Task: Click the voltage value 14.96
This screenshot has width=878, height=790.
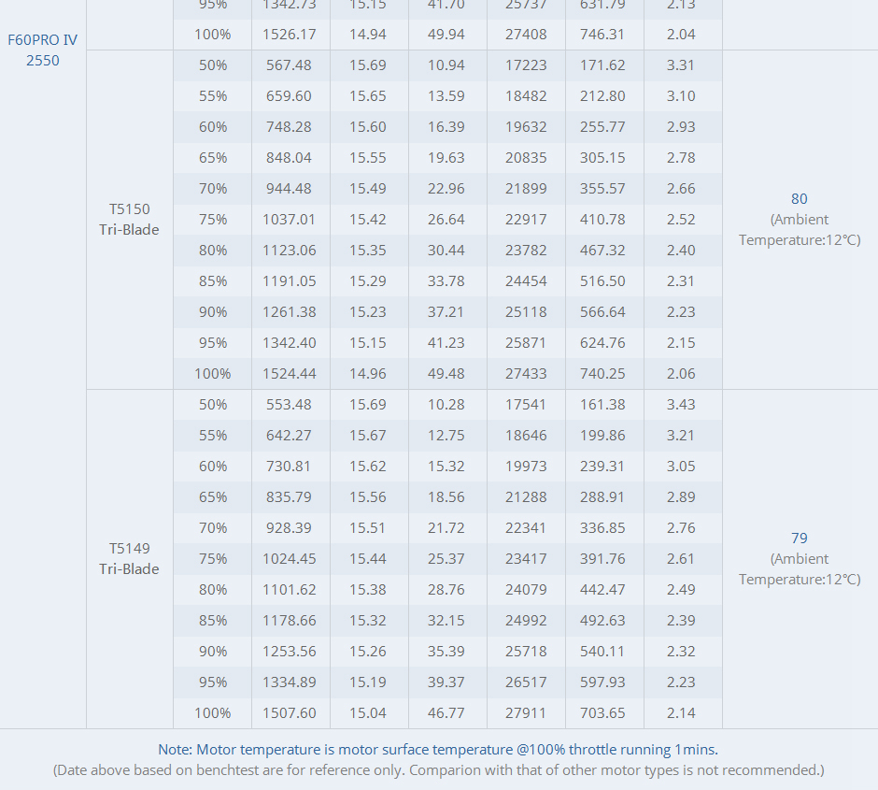Action: 368,374
